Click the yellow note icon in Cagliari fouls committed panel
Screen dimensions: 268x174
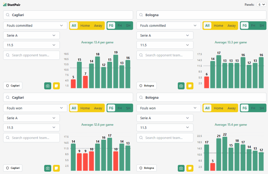tap(56, 86)
